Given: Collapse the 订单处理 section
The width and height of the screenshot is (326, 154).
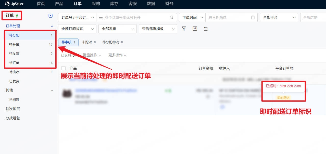Looking at the screenshot, I should point(52,26).
